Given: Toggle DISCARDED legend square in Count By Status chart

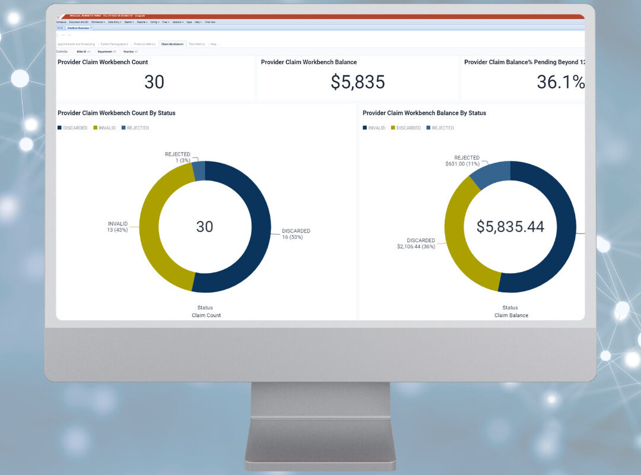Looking at the screenshot, I should (59, 128).
